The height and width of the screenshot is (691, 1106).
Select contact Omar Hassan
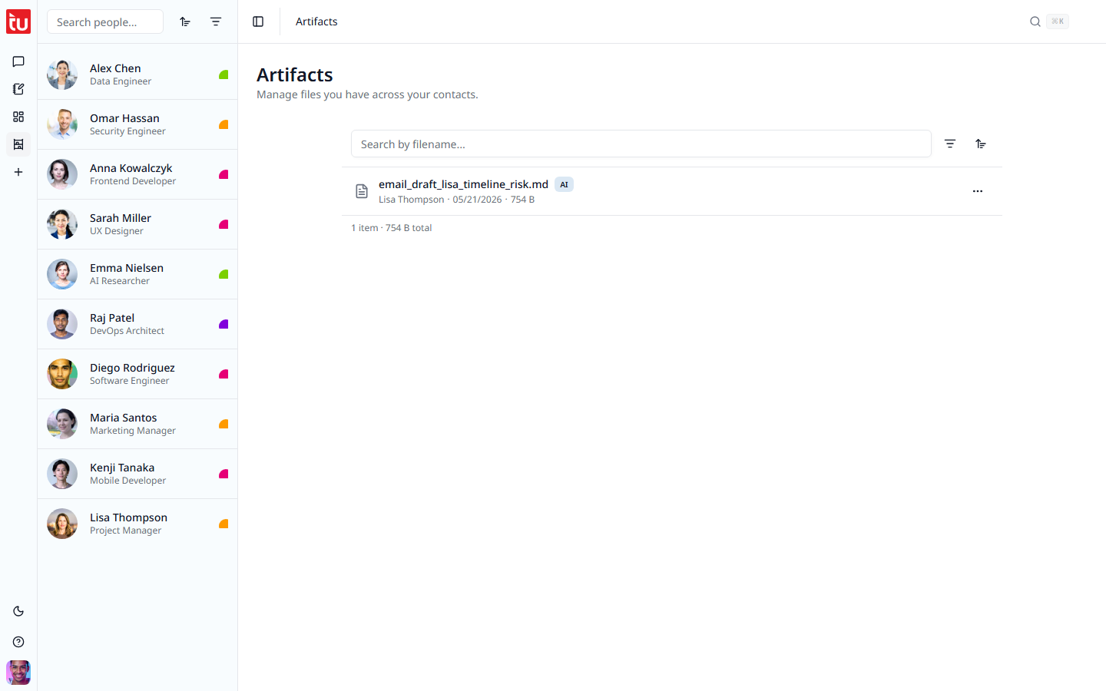[x=137, y=124]
